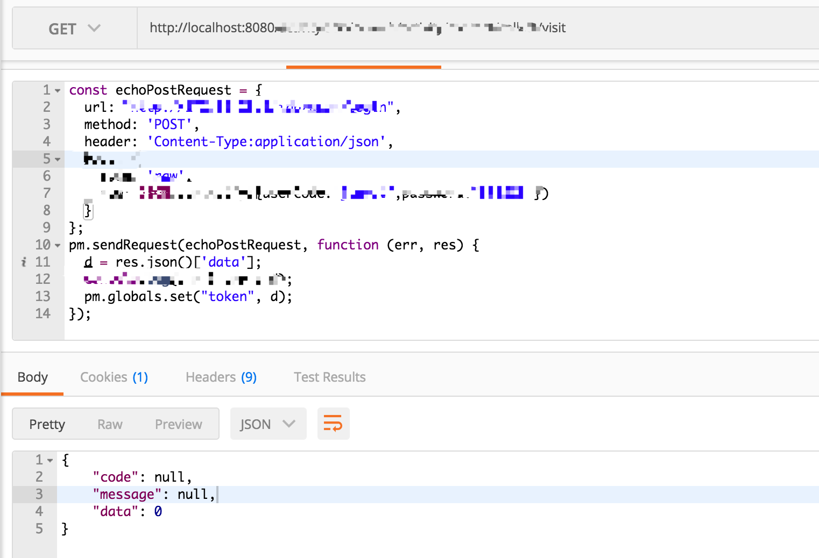819x558 pixels.
Task: Click the info marker beside line 11
Action: (x=24, y=262)
